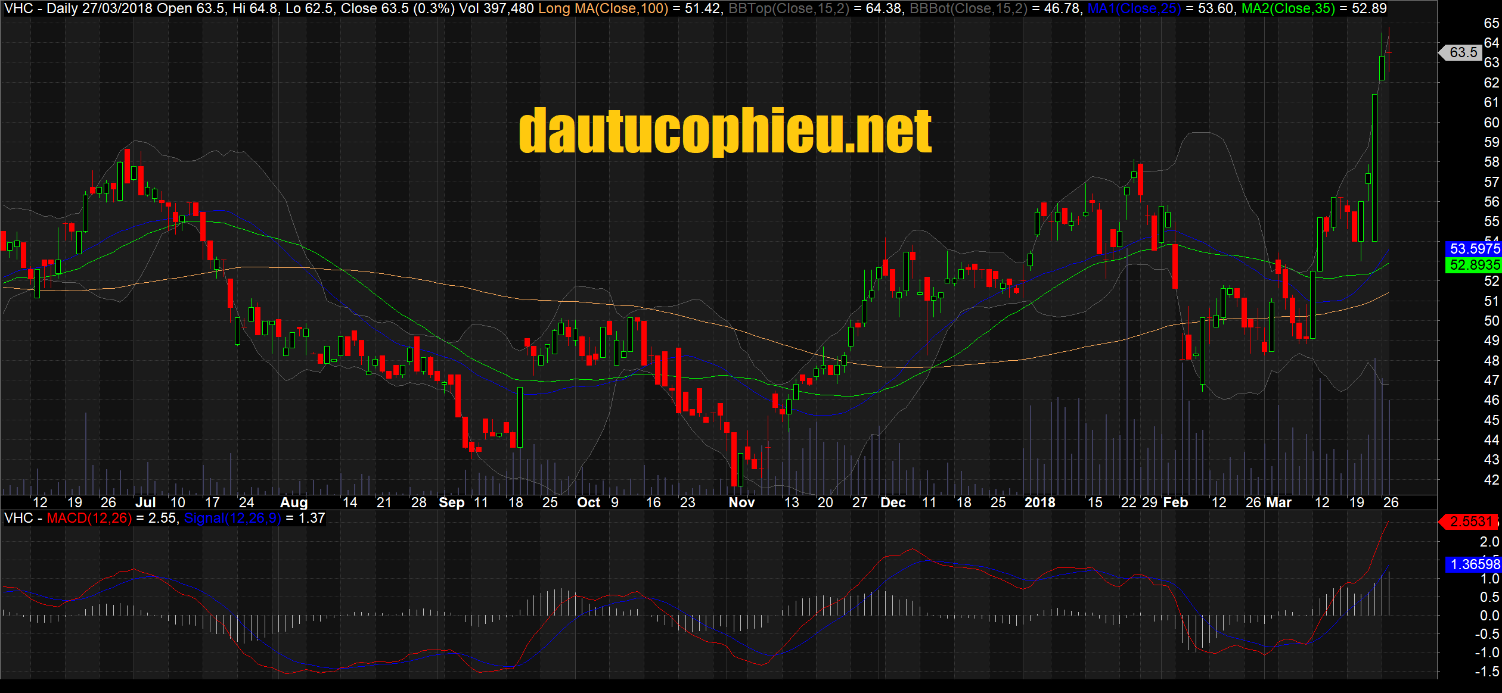Click the Long MA(Close,100) legend label
Screen dimensions: 1502x693
point(603,8)
